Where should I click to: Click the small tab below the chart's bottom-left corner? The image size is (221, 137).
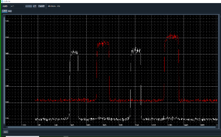tap(5, 131)
